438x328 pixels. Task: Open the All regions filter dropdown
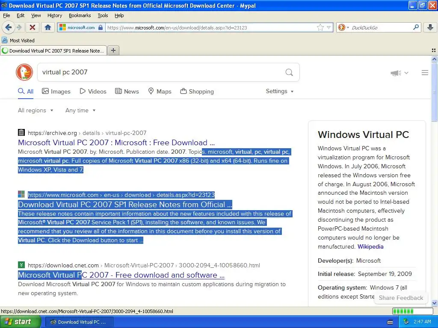[x=36, y=111]
